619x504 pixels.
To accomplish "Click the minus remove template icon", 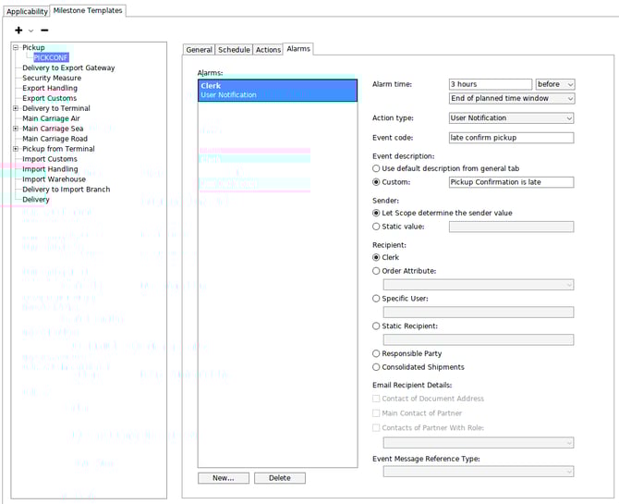I will coord(44,30).
